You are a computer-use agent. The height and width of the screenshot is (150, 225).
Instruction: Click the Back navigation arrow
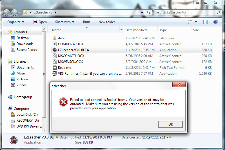click(6, 12)
